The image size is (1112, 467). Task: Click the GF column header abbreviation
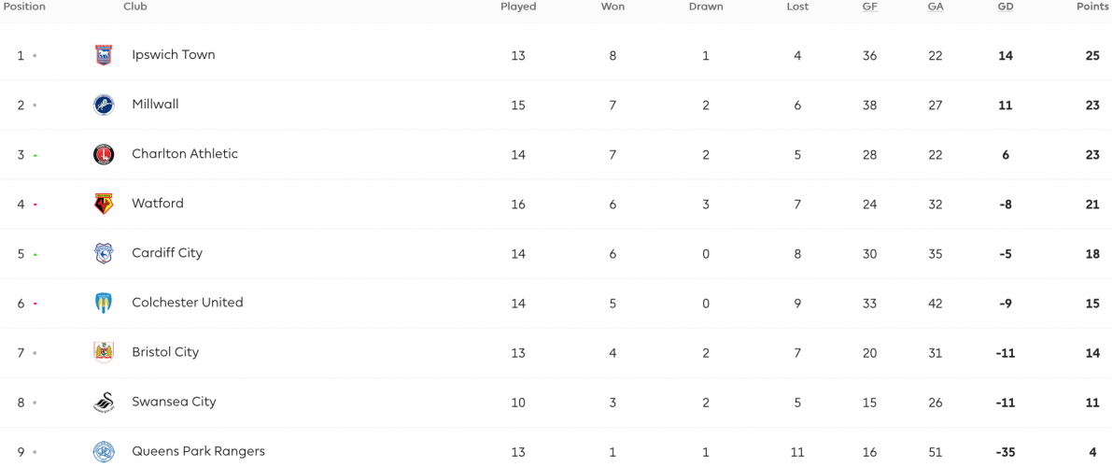point(869,7)
